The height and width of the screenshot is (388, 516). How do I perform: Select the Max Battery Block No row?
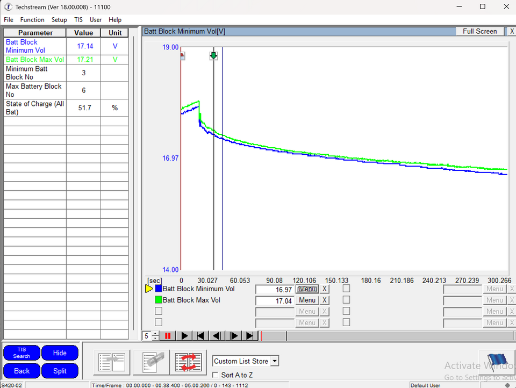[66, 90]
